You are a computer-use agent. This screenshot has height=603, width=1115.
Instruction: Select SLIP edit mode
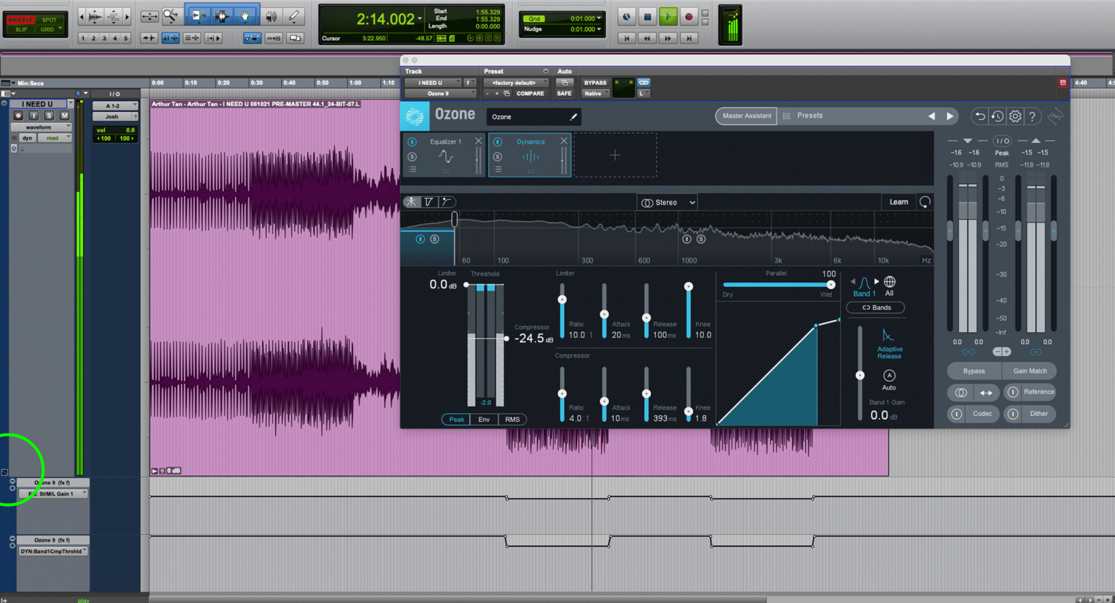pyautogui.click(x=21, y=29)
